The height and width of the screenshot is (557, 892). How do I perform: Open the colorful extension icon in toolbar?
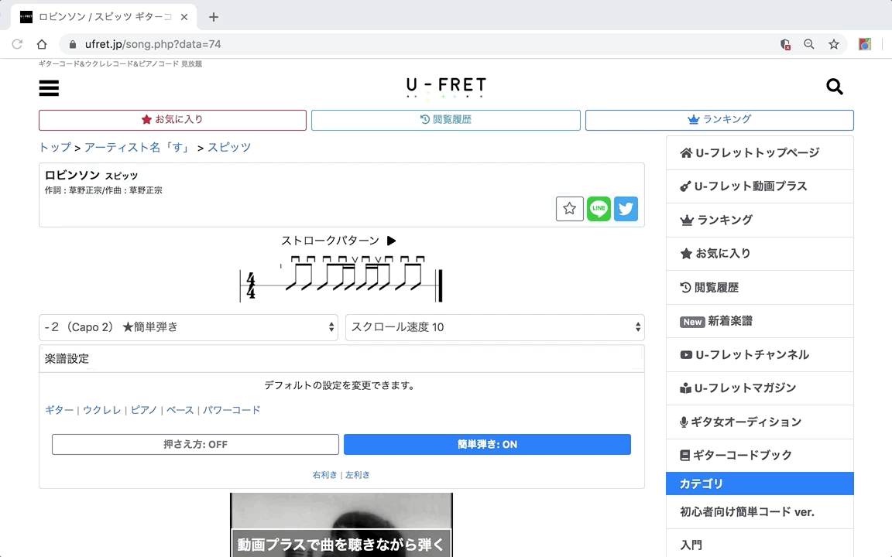(x=865, y=44)
